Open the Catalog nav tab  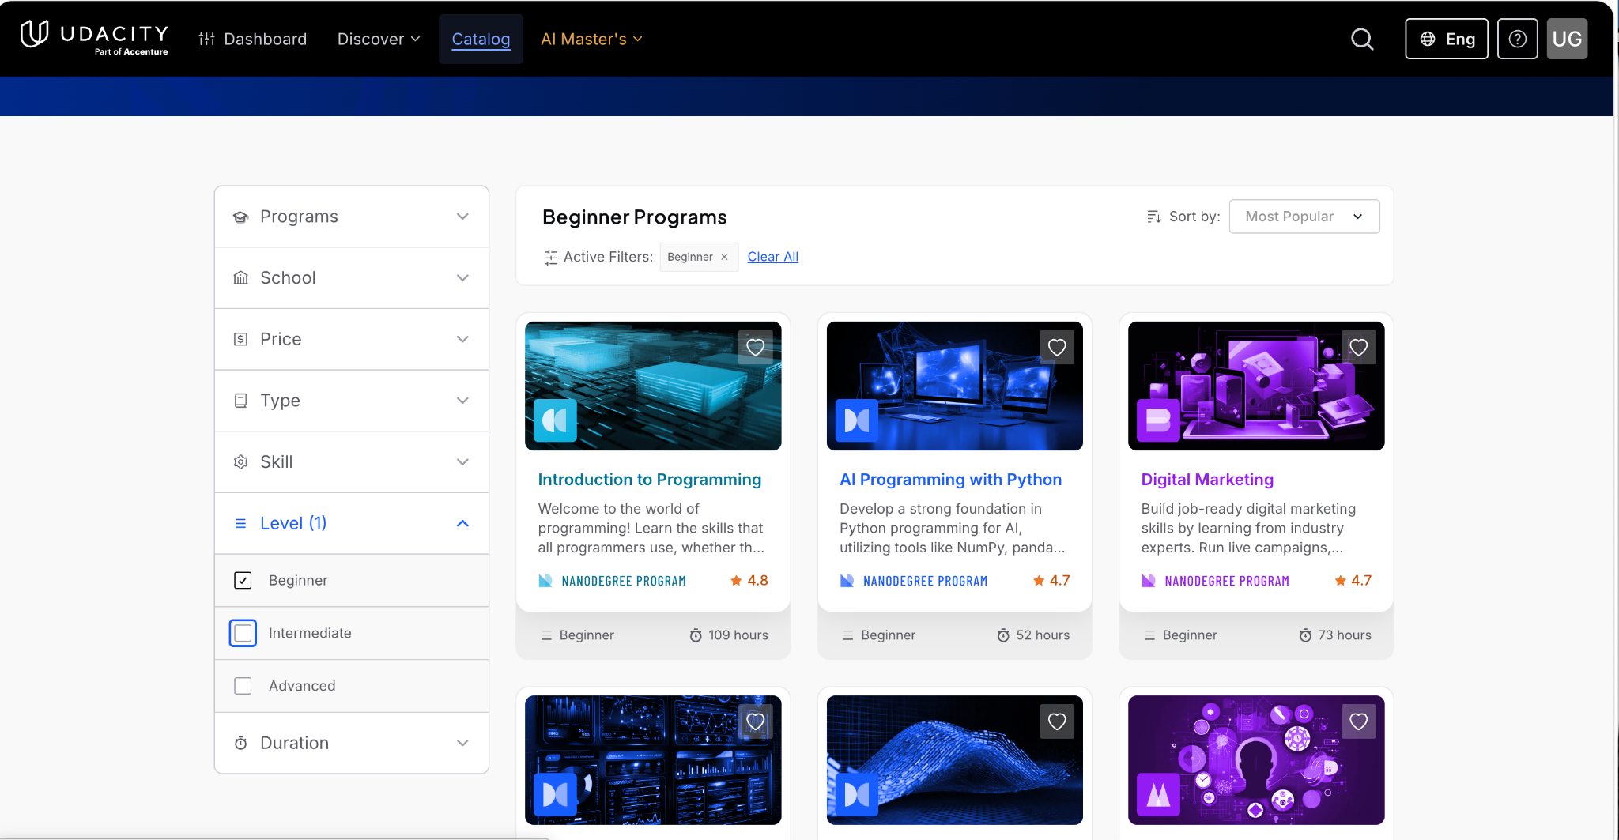click(x=481, y=39)
